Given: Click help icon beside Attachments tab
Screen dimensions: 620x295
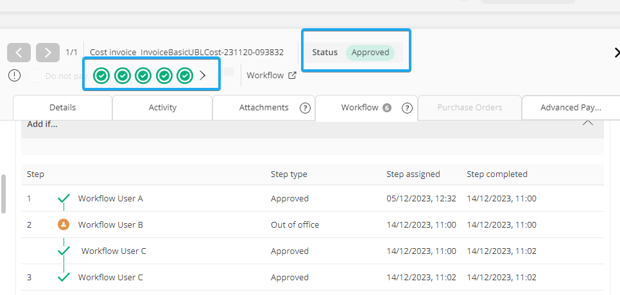Looking at the screenshot, I should click(306, 108).
